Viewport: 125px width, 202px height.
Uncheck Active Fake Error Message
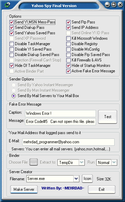(x=68, y=71)
